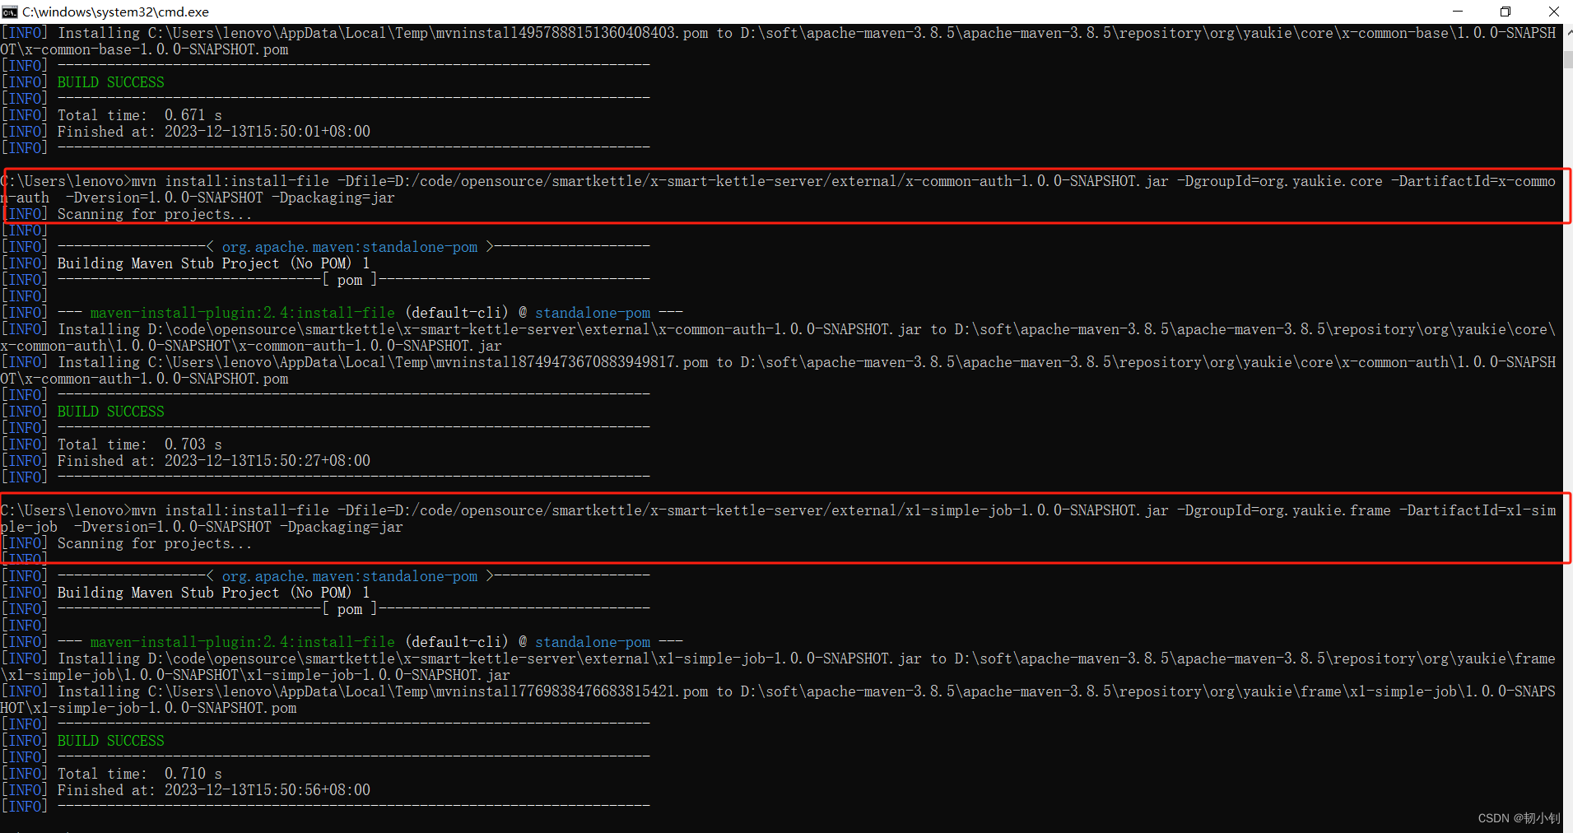Click second 'maven-install-plugin:2.4:install-file' text
Viewport: 1573px width, 833px height.
(243, 642)
